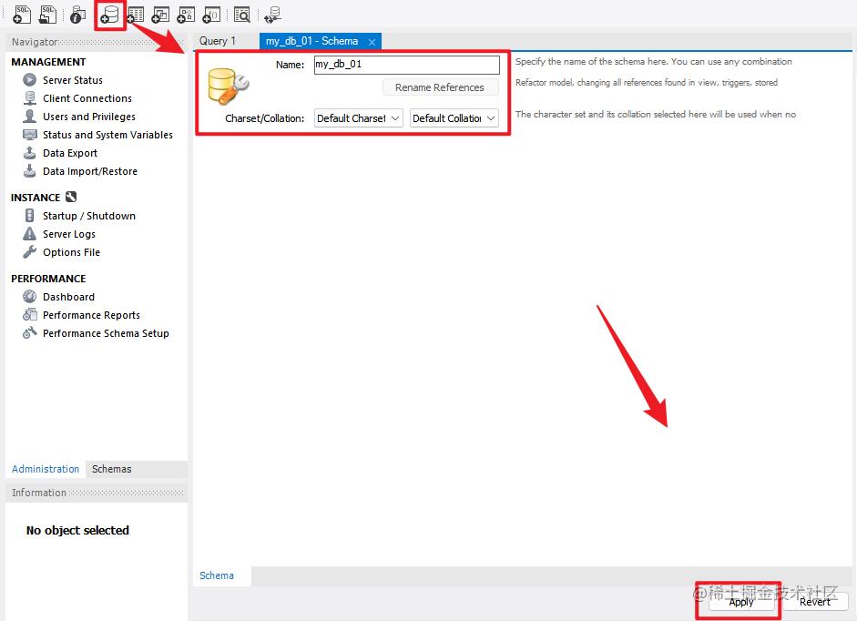Revert the schema changes
The width and height of the screenshot is (857, 621).
(x=815, y=602)
